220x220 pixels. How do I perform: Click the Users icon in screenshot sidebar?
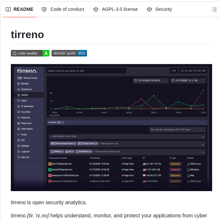point(18,100)
